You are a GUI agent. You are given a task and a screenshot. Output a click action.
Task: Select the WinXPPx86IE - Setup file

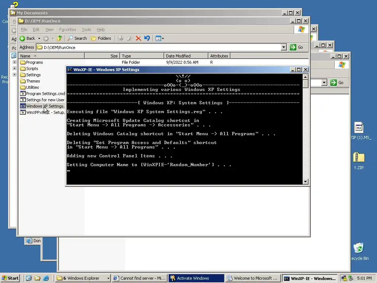tap(43, 112)
